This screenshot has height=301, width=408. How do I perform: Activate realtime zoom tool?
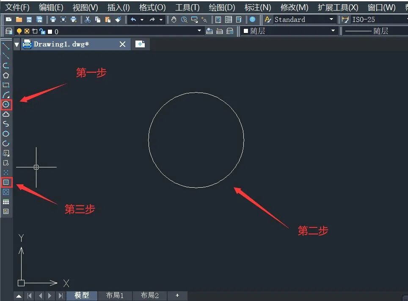click(x=184, y=19)
